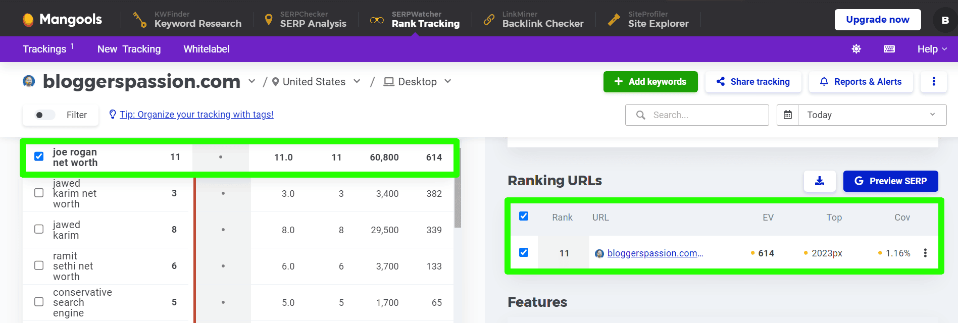The height and width of the screenshot is (323, 958).
Task: Click the green Add keywords button
Action: (x=650, y=82)
